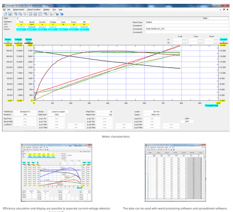Click the colored-line graph view icon
233x212 pixels.
[x=35, y=14]
